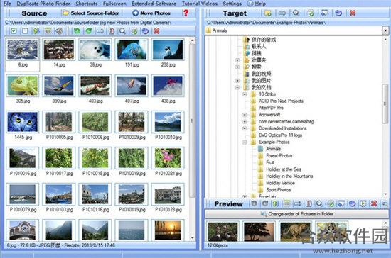Click red trash bin icon in Source toolbar
Screen dimensions: 391x258
112,31
